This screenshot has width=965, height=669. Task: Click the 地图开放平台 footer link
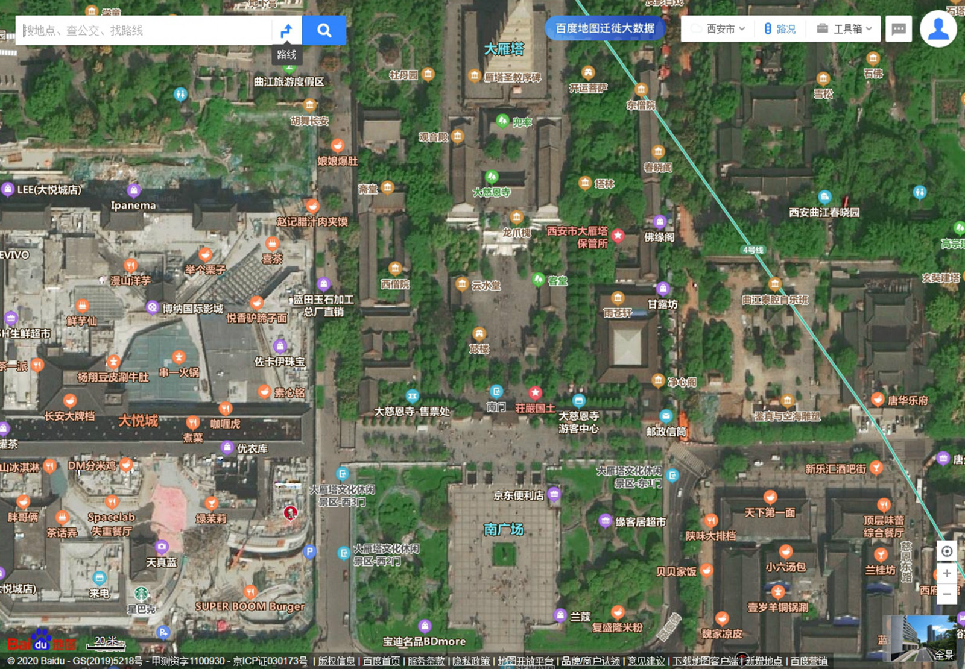pyautogui.click(x=525, y=661)
